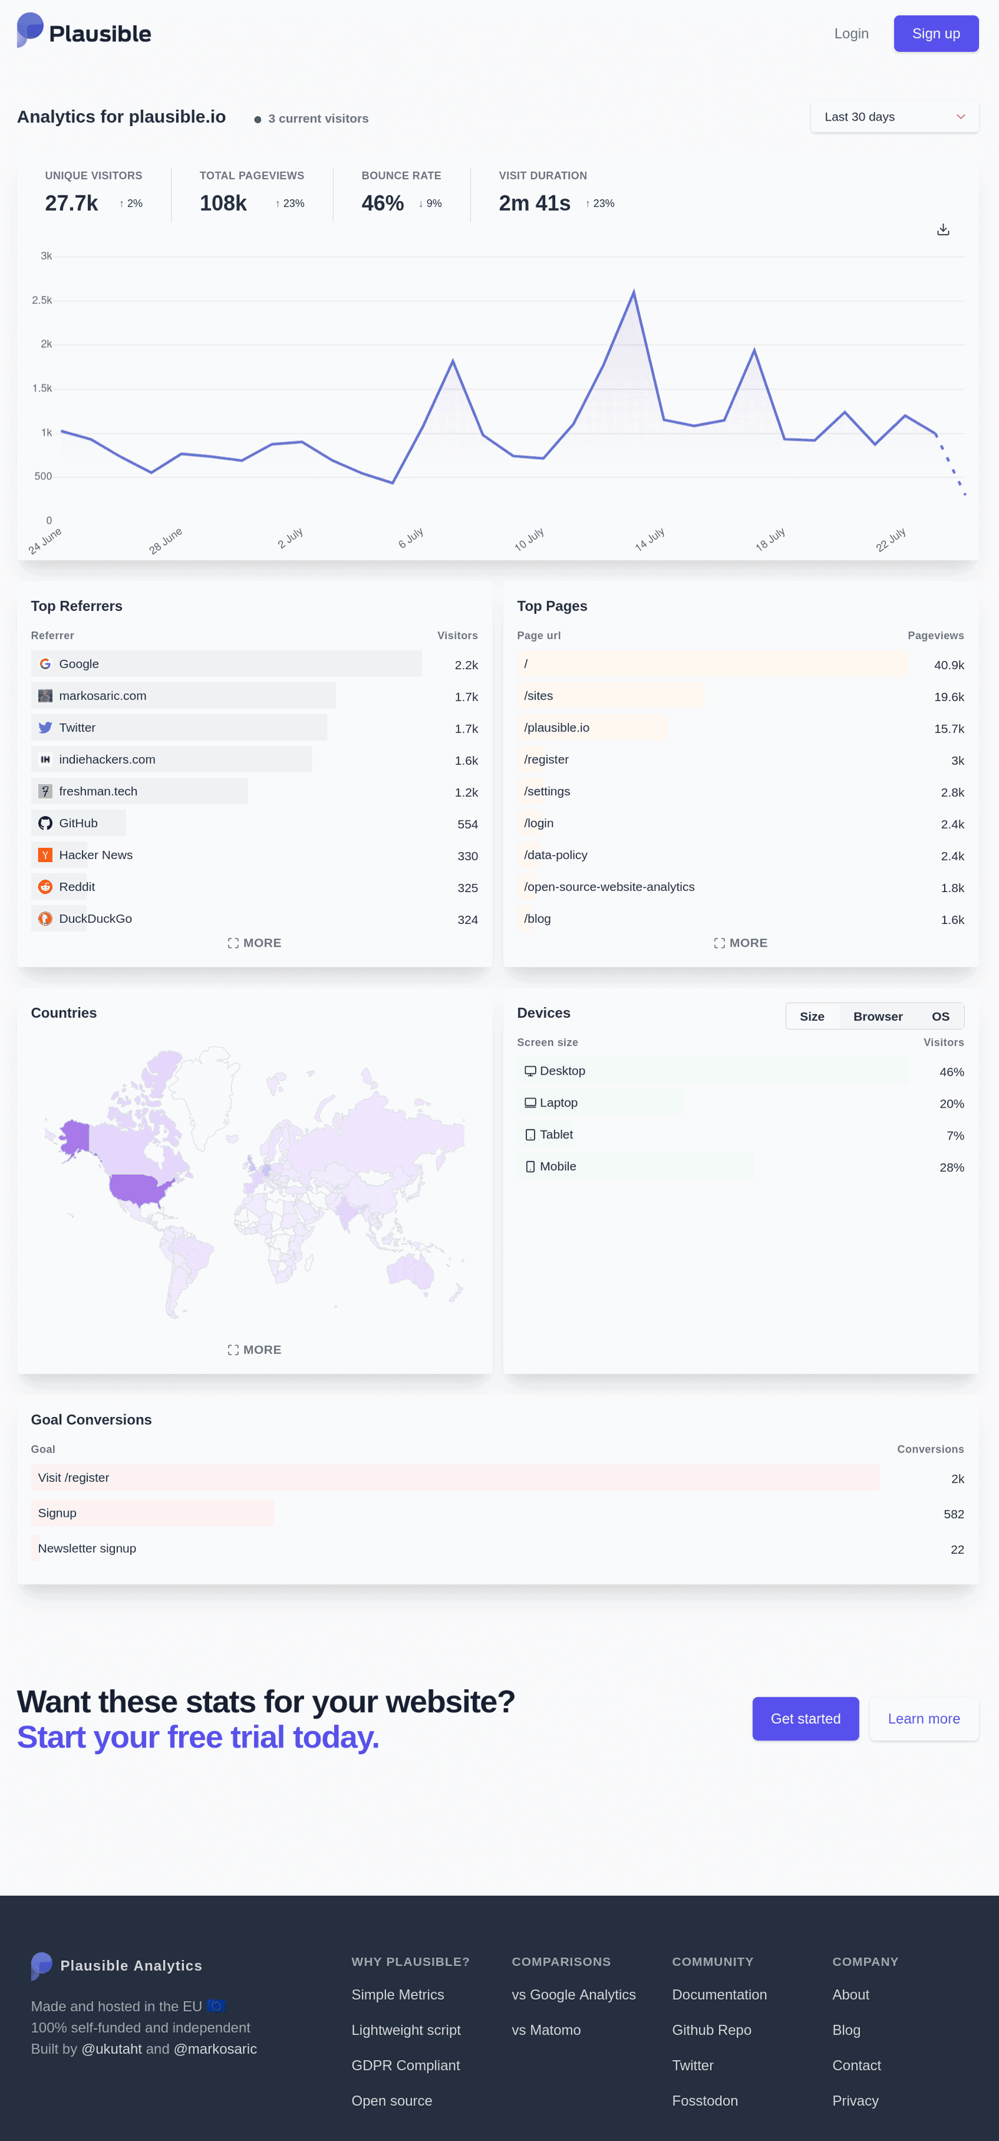The height and width of the screenshot is (2141, 999).
Task: Open vs Google Analytics footer link
Action: pos(574,1995)
